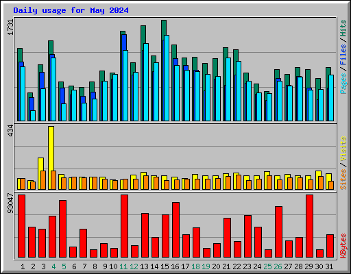Click the "Daily usage for May 2024" title
The width and height of the screenshot is (351, 274).
tap(71, 10)
